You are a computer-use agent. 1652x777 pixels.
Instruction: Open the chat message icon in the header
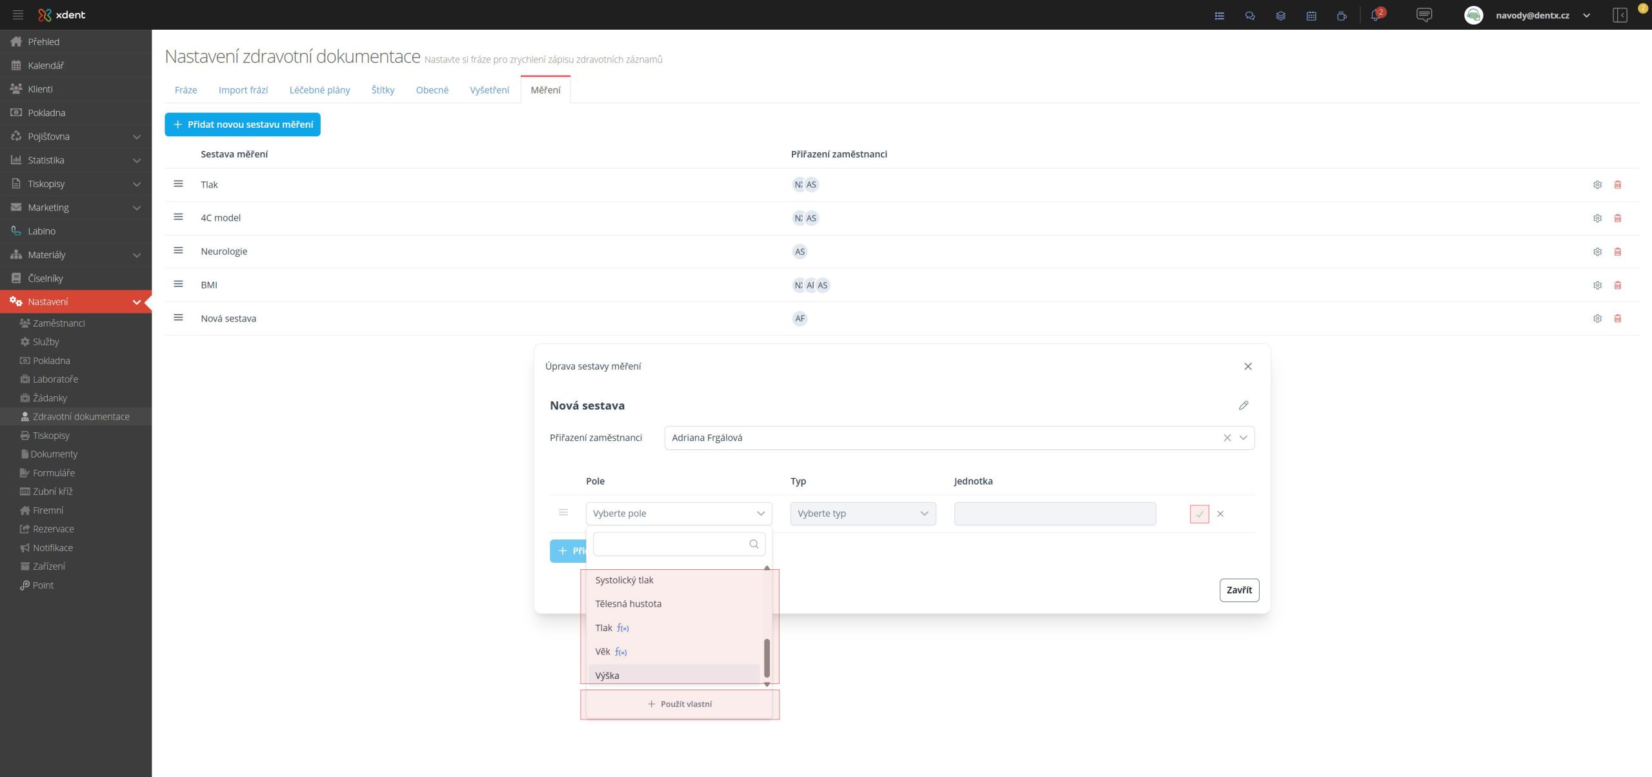tap(1424, 15)
